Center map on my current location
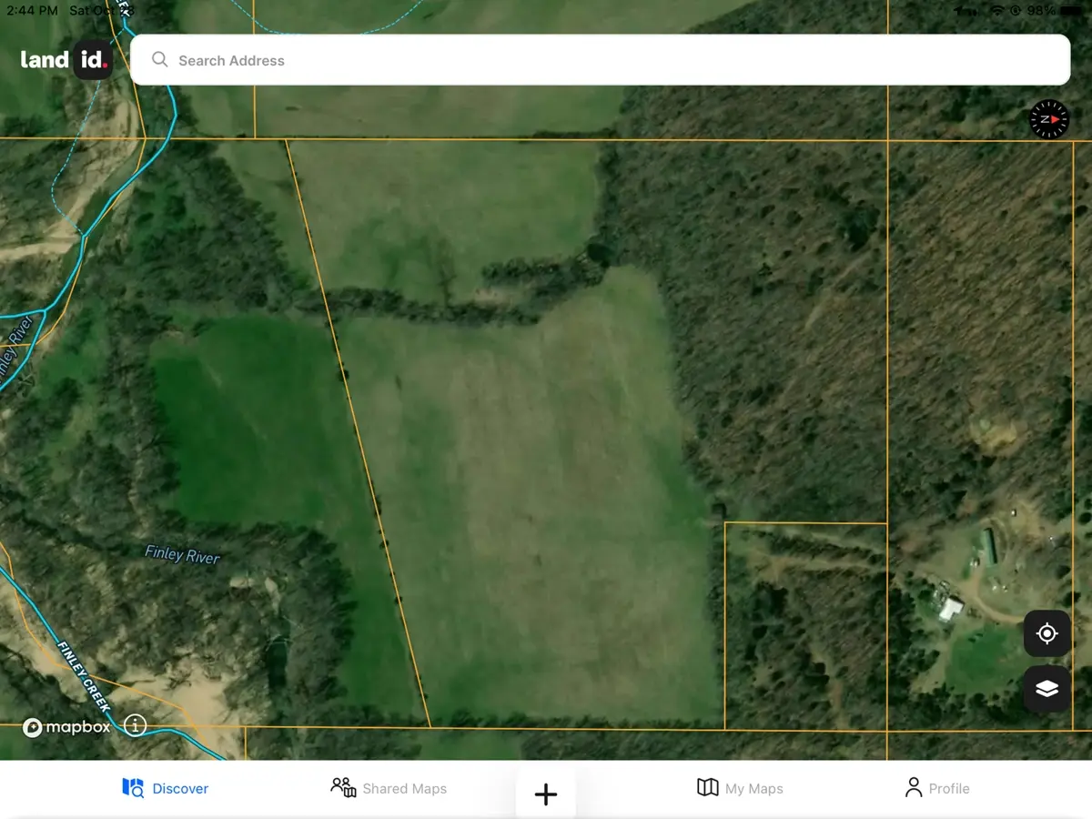The width and height of the screenshot is (1092, 819). [1046, 633]
